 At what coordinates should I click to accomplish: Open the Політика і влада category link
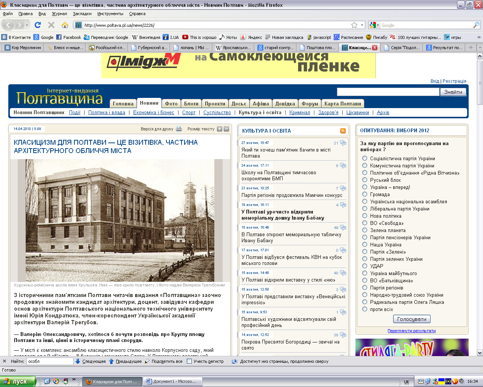(x=107, y=113)
